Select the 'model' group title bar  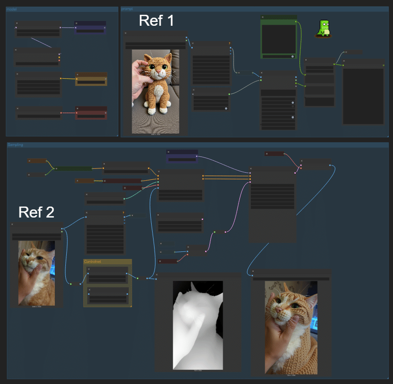[x=62, y=9]
